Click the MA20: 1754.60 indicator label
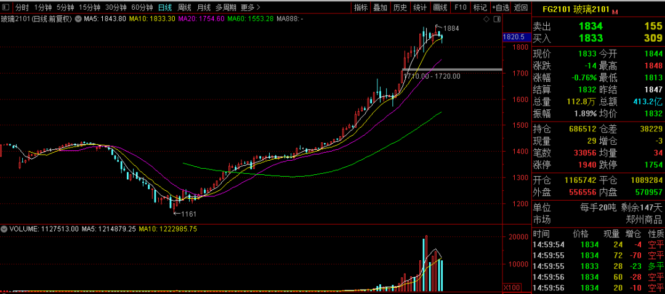665x294 pixels. tap(201, 18)
